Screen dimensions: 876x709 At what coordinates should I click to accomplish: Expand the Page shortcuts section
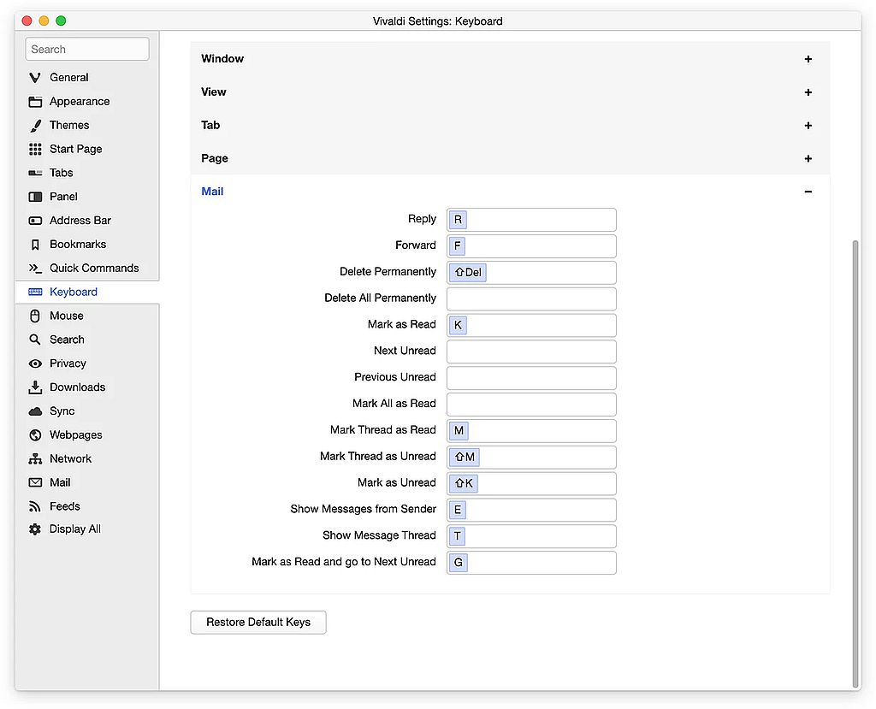tap(808, 159)
